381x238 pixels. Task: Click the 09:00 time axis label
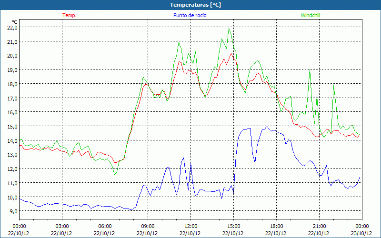point(148,227)
